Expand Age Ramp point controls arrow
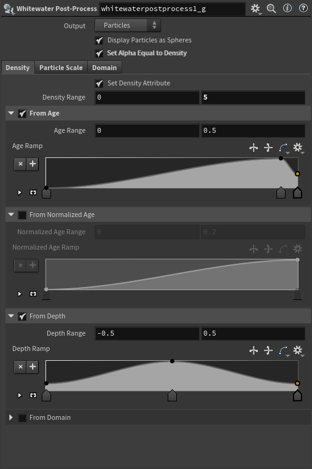Image resolution: width=312 pixels, height=469 pixels. [20, 192]
